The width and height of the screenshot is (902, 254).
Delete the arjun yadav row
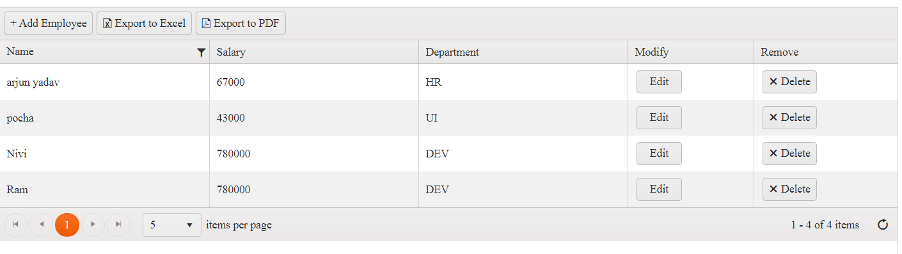[789, 82]
